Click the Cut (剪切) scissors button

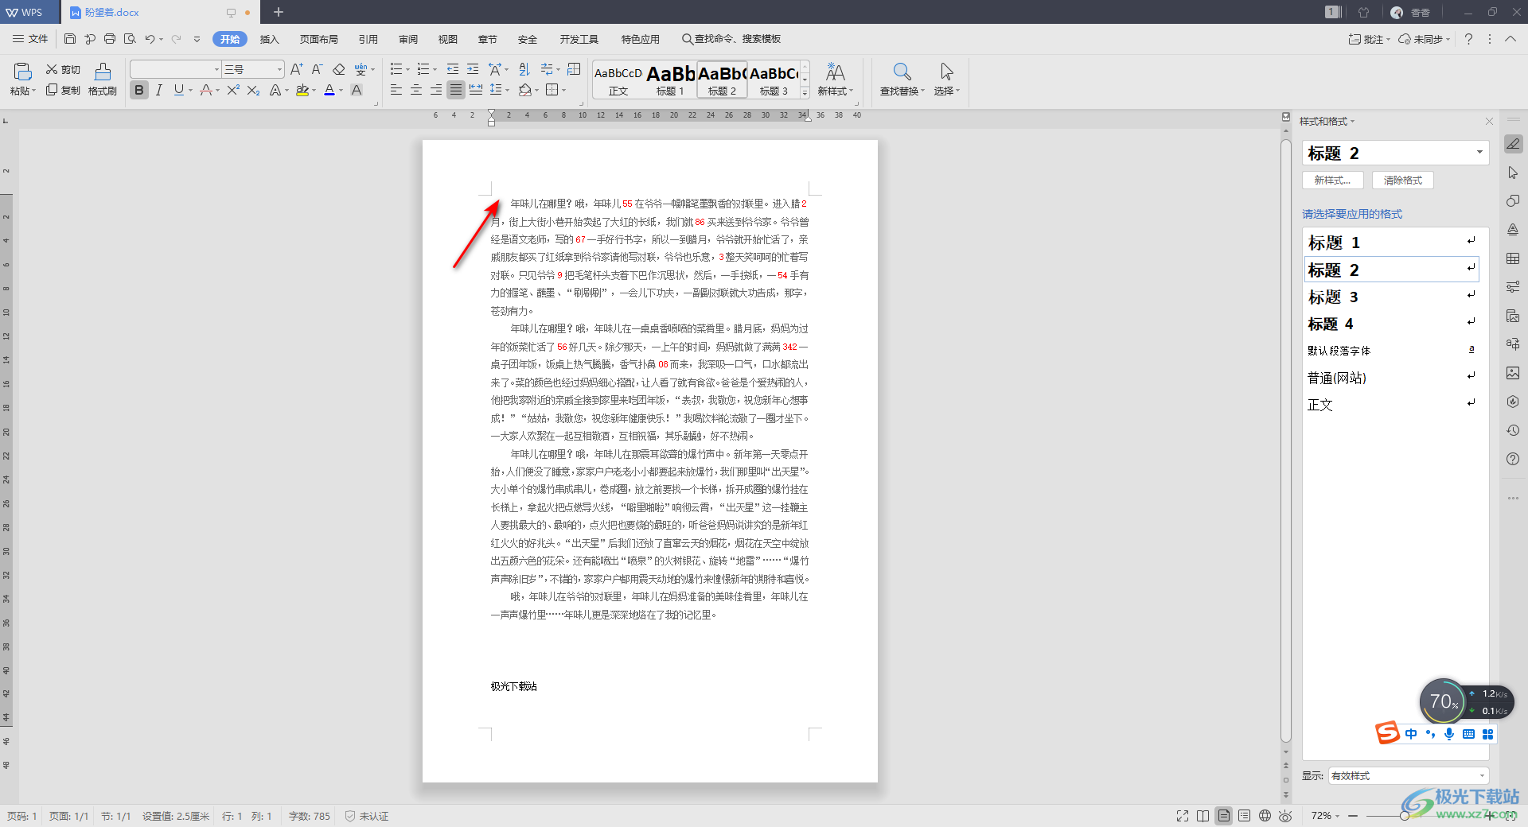pos(63,70)
